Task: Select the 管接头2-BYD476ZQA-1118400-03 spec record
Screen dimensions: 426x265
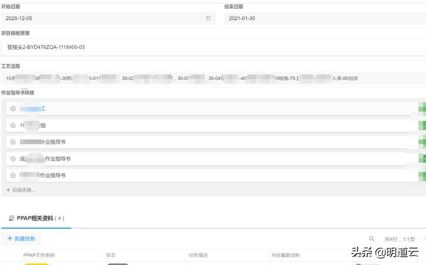Action: coord(214,47)
